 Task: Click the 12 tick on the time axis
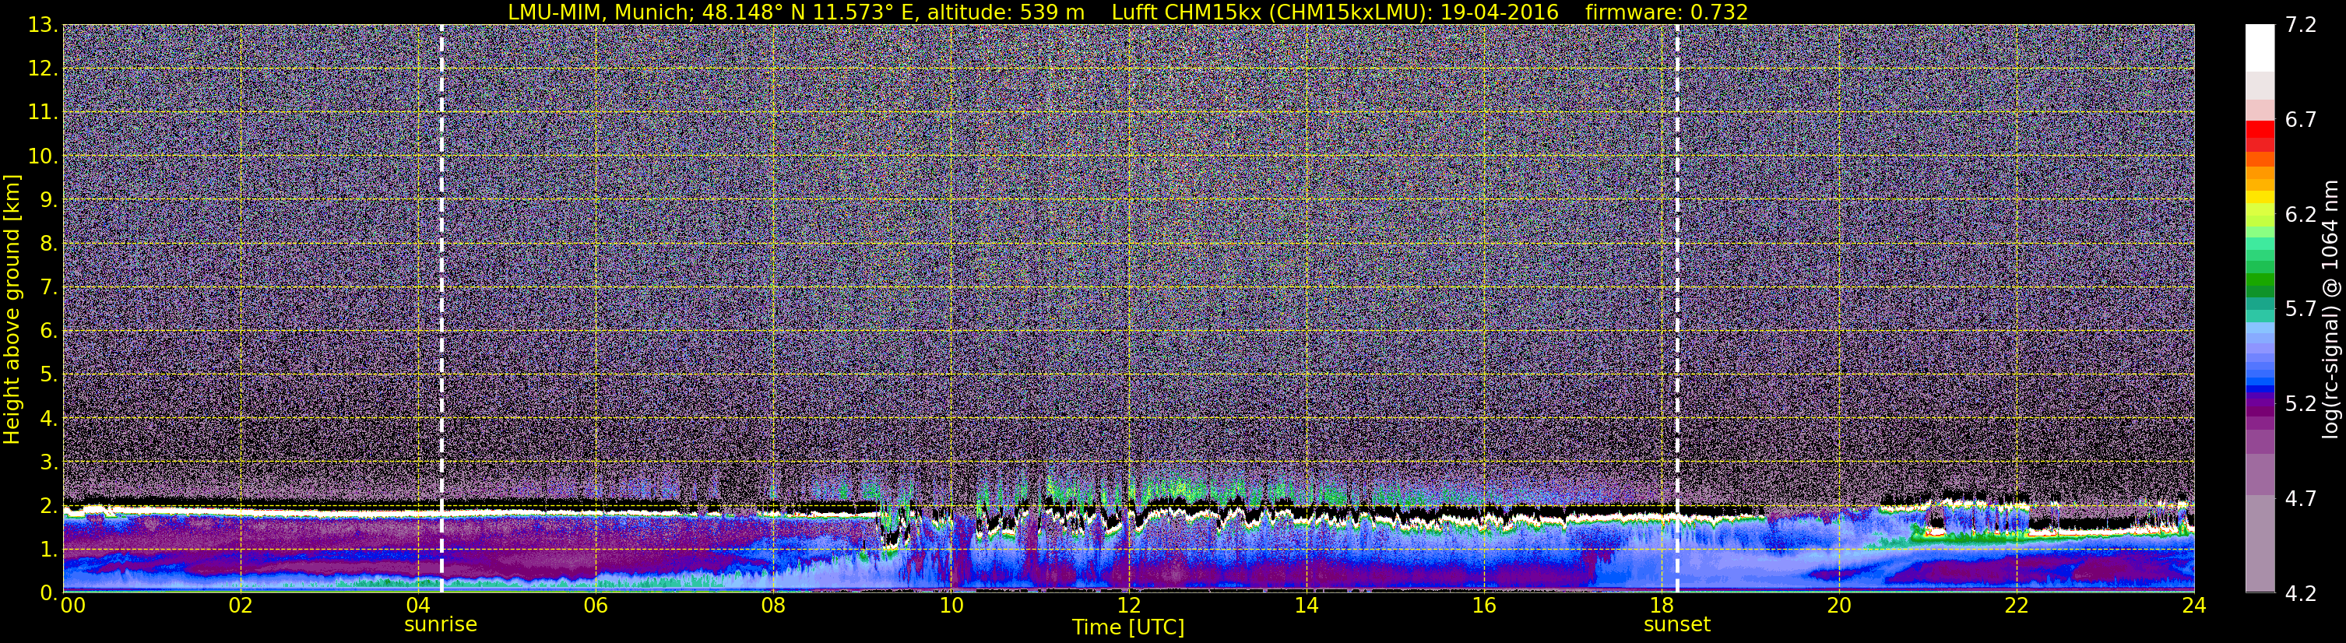(x=1128, y=606)
